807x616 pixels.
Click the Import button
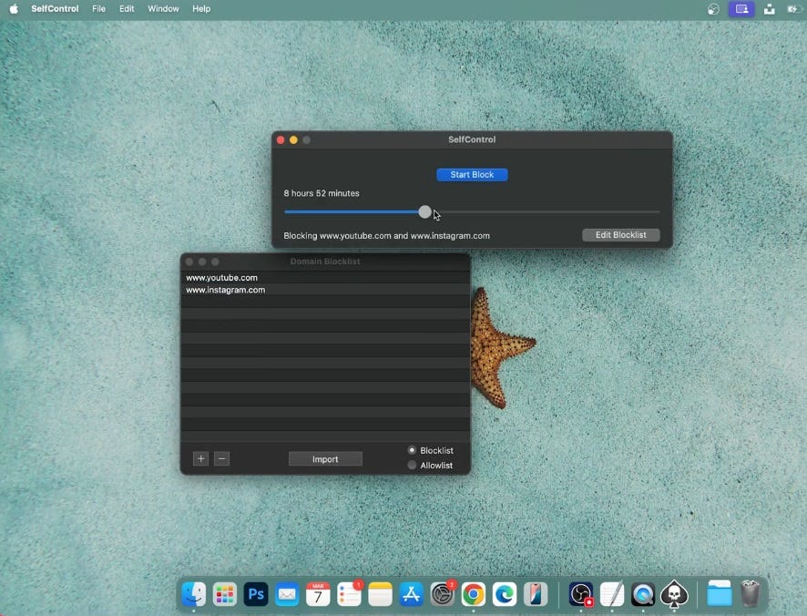pos(325,459)
